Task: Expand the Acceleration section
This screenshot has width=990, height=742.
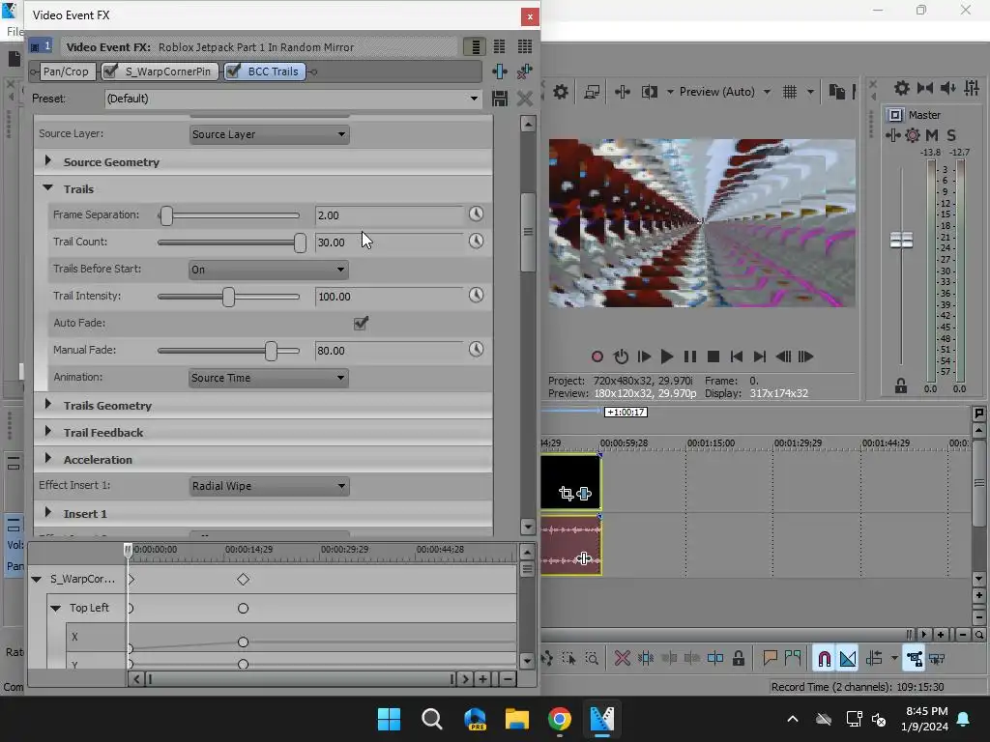Action: pos(48,459)
